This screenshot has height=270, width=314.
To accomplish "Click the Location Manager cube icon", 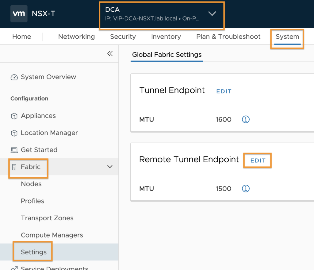I will pyautogui.click(x=14, y=133).
